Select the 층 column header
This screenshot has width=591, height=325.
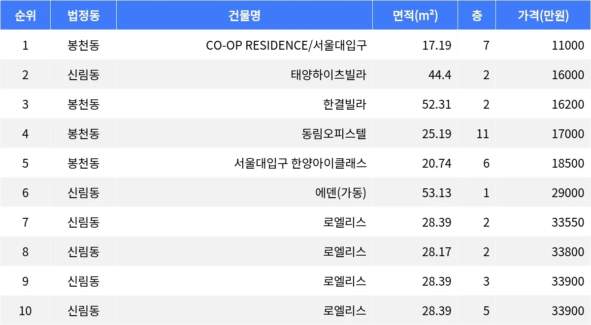coord(476,16)
